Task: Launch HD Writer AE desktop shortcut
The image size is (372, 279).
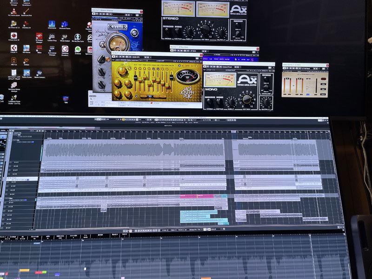Action: [x=14, y=25]
